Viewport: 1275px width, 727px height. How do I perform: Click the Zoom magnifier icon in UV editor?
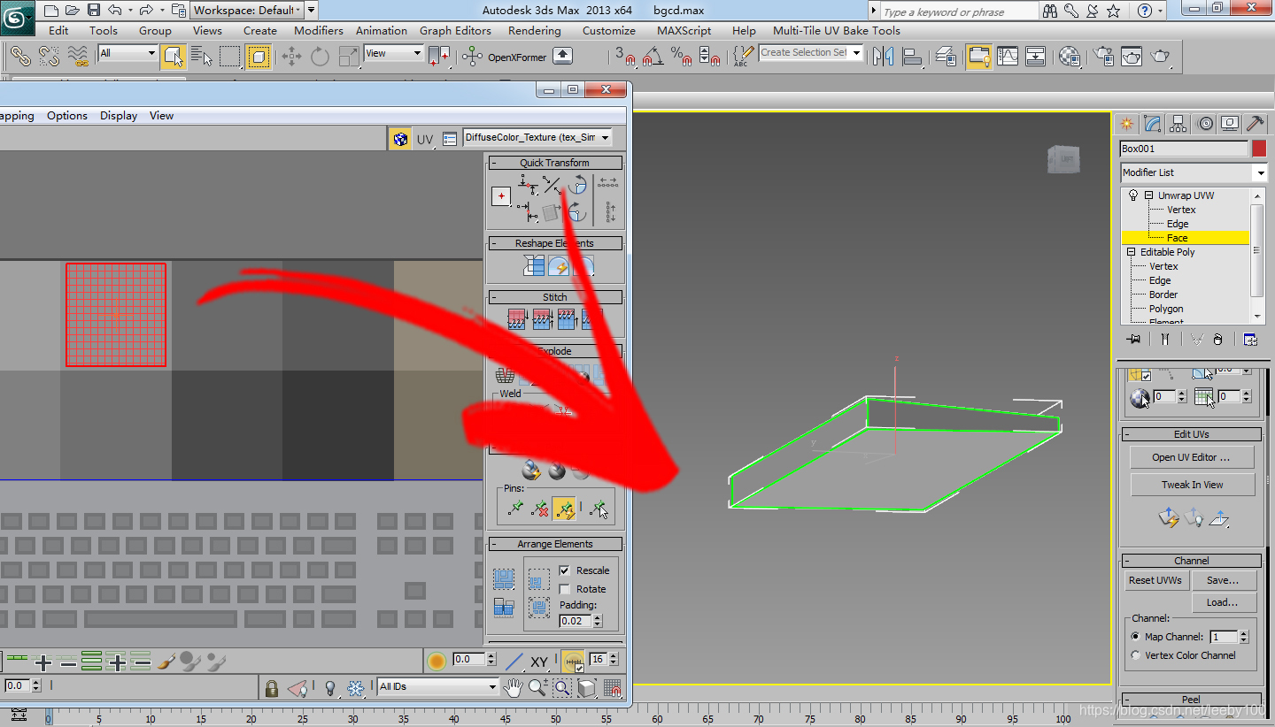click(x=537, y=687)
